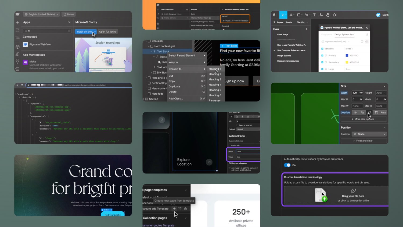This screenshot has height=227, width=403.
Task: Open the Figma main menu icon
Action: point(274,15)
